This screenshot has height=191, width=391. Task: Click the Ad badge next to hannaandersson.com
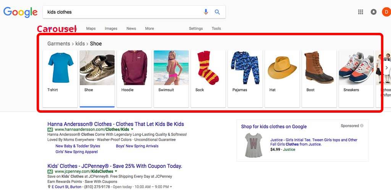point(50,129)
